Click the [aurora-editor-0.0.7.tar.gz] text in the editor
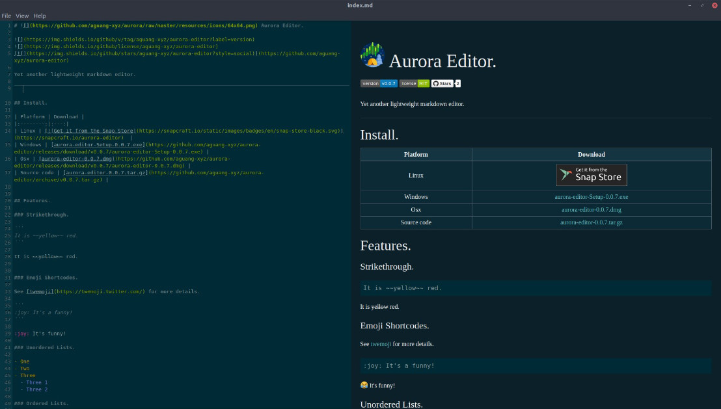721x409 pixels. 105,173
